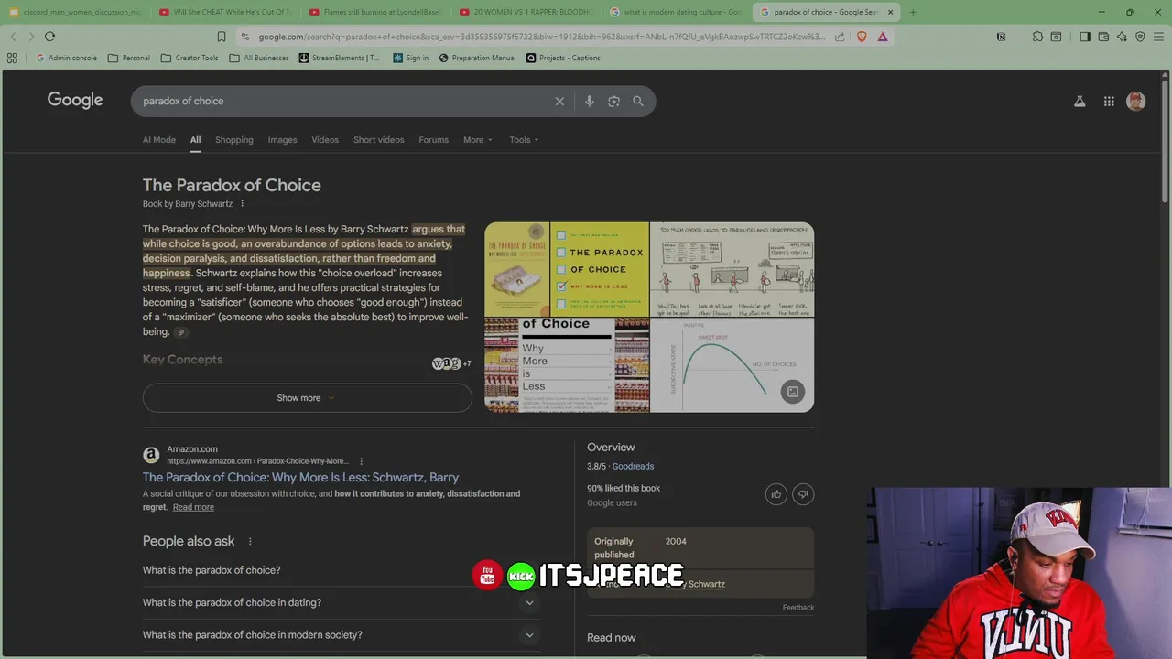Open the tab search icon in the toolbar

1056,37
